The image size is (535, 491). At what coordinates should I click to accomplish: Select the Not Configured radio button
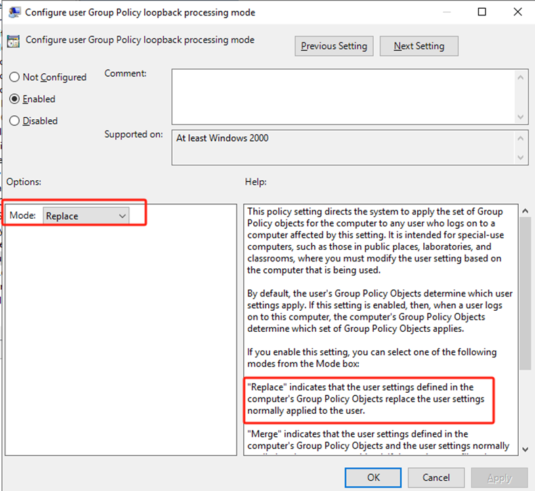click(14, 77)
